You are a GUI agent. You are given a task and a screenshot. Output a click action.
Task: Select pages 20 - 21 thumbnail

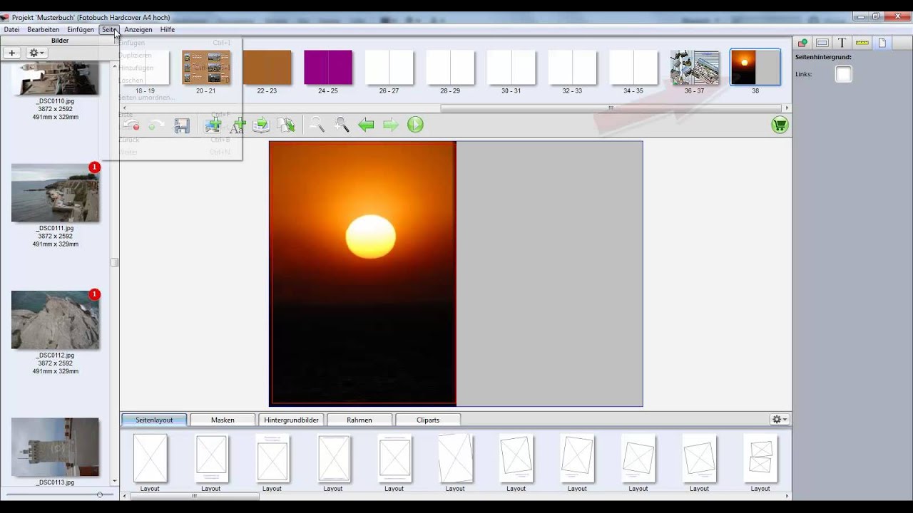206,68
